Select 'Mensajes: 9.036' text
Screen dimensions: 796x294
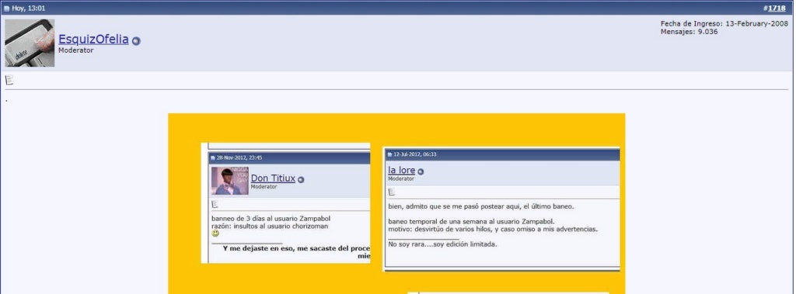pos(689,32)
